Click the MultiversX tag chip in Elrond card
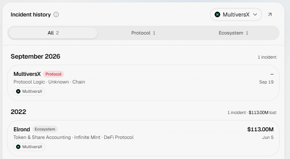 tap(29, 147)
